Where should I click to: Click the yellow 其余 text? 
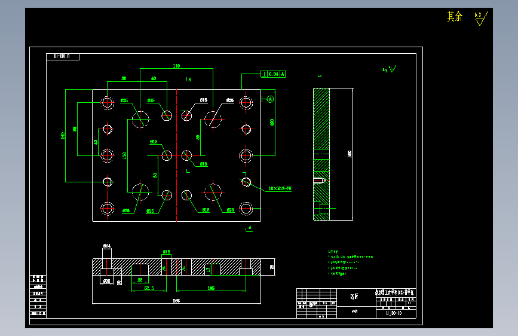[x=455, y=17]
